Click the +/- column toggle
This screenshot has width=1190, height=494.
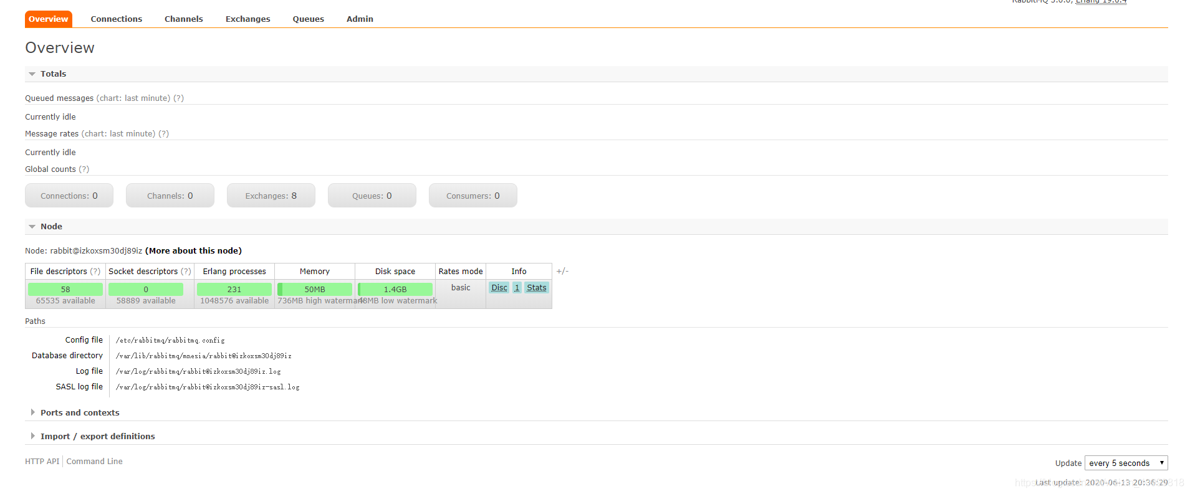562,271
